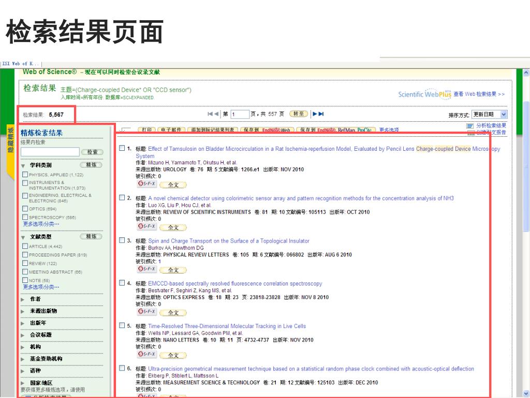The width and height of the screenshot is (530, 398).
Task: Go to the previous results page
Action: click(x=216, y=114)
